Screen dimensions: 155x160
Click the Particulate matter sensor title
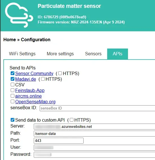(x=69, y=6)
